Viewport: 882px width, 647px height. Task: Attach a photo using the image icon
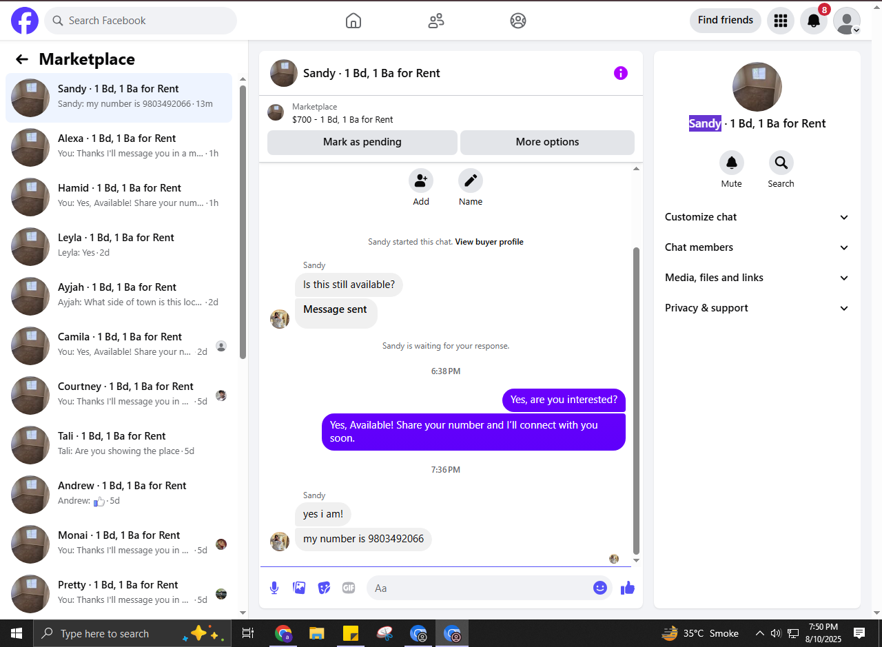(299, 588)
